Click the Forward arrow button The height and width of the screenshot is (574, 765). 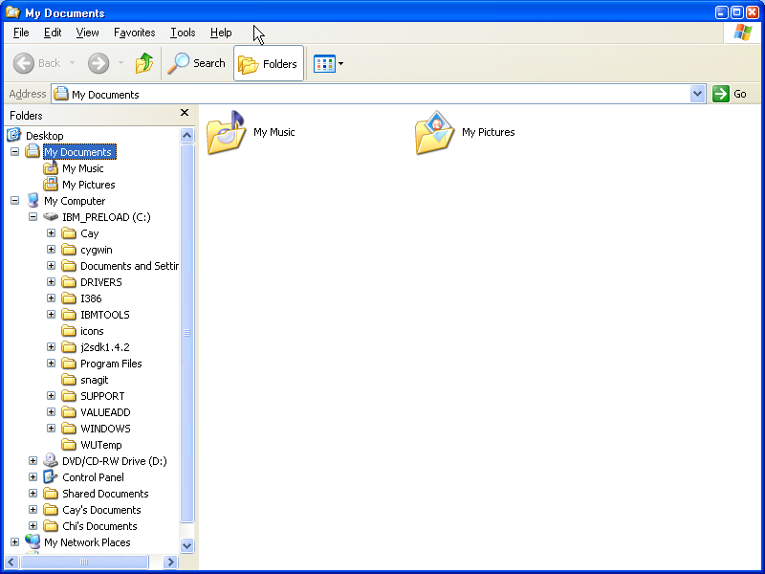(x=98, y=63)
